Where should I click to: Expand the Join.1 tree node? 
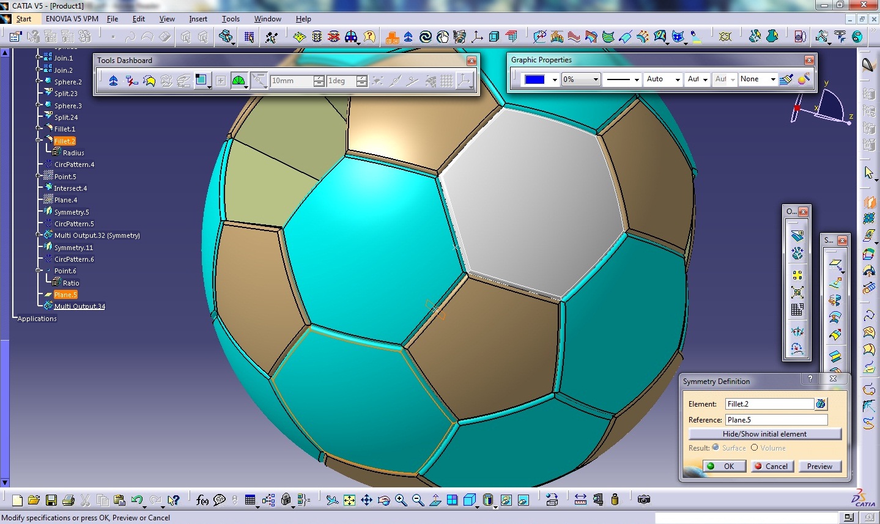click(39, 58)
